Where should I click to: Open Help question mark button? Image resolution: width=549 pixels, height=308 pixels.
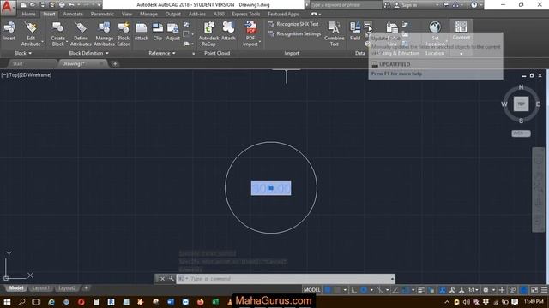pyautogui.click(x=474, y=5)
